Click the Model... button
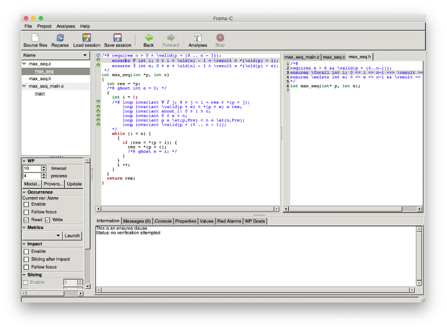The image size is (447, 330). (32, 184)
